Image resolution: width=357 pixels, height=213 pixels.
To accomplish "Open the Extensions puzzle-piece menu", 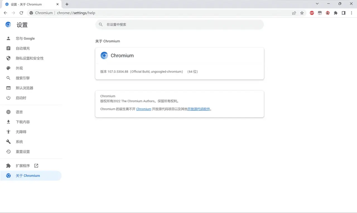I will [336, 13].
